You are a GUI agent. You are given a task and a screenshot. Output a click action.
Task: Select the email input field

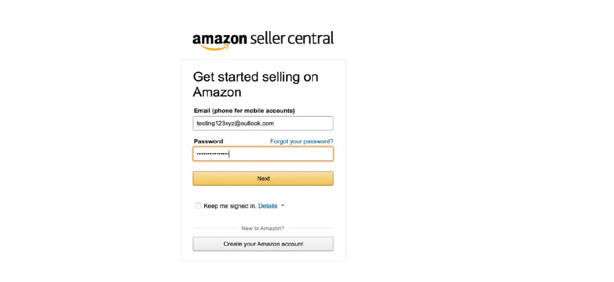pos(262,123)
